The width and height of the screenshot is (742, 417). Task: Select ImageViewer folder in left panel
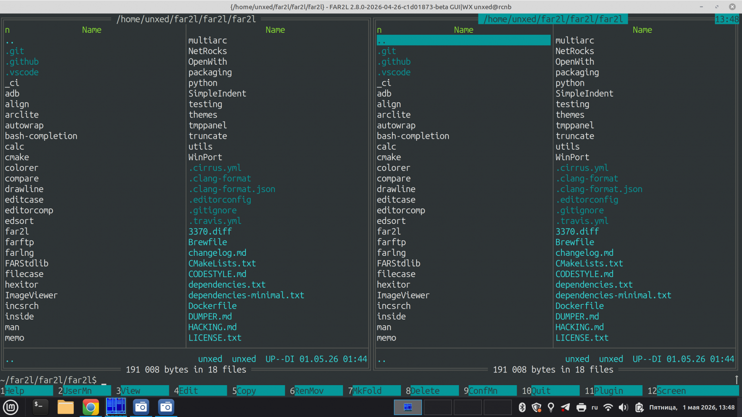[31, 295]
